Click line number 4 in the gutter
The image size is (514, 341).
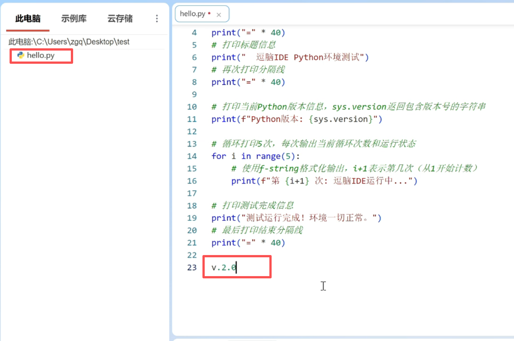(x=194, y=33)
